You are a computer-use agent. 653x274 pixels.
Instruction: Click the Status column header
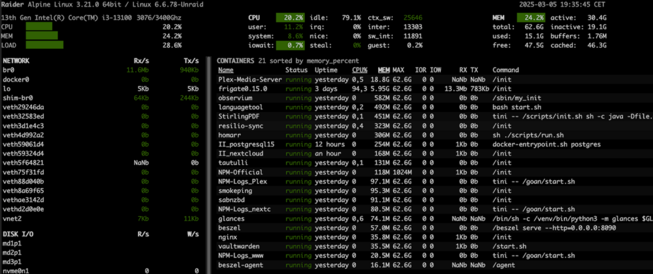coord(296,70)
